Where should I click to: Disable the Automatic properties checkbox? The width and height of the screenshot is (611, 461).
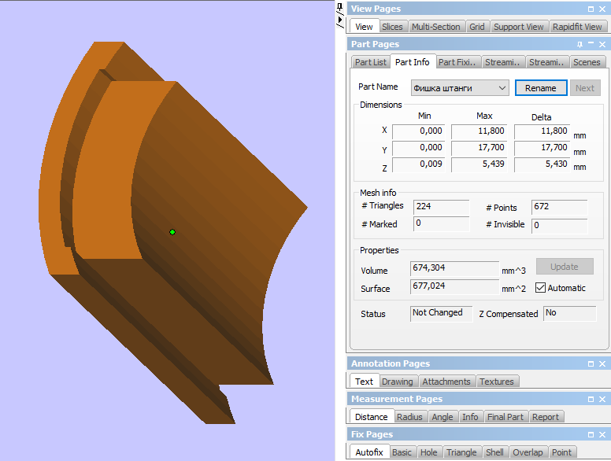(540, 288)
